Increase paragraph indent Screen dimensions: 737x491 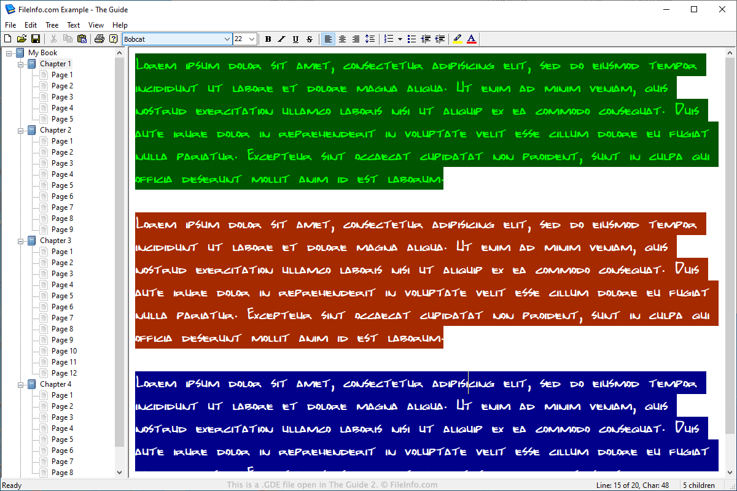click(440, 39)
